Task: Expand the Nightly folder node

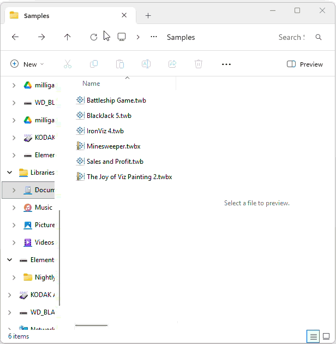Action: coord(14,277)
